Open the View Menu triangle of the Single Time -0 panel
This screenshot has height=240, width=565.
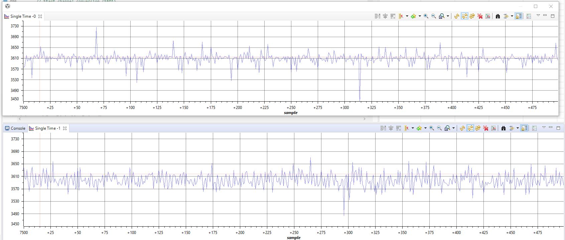pos(538,15)
